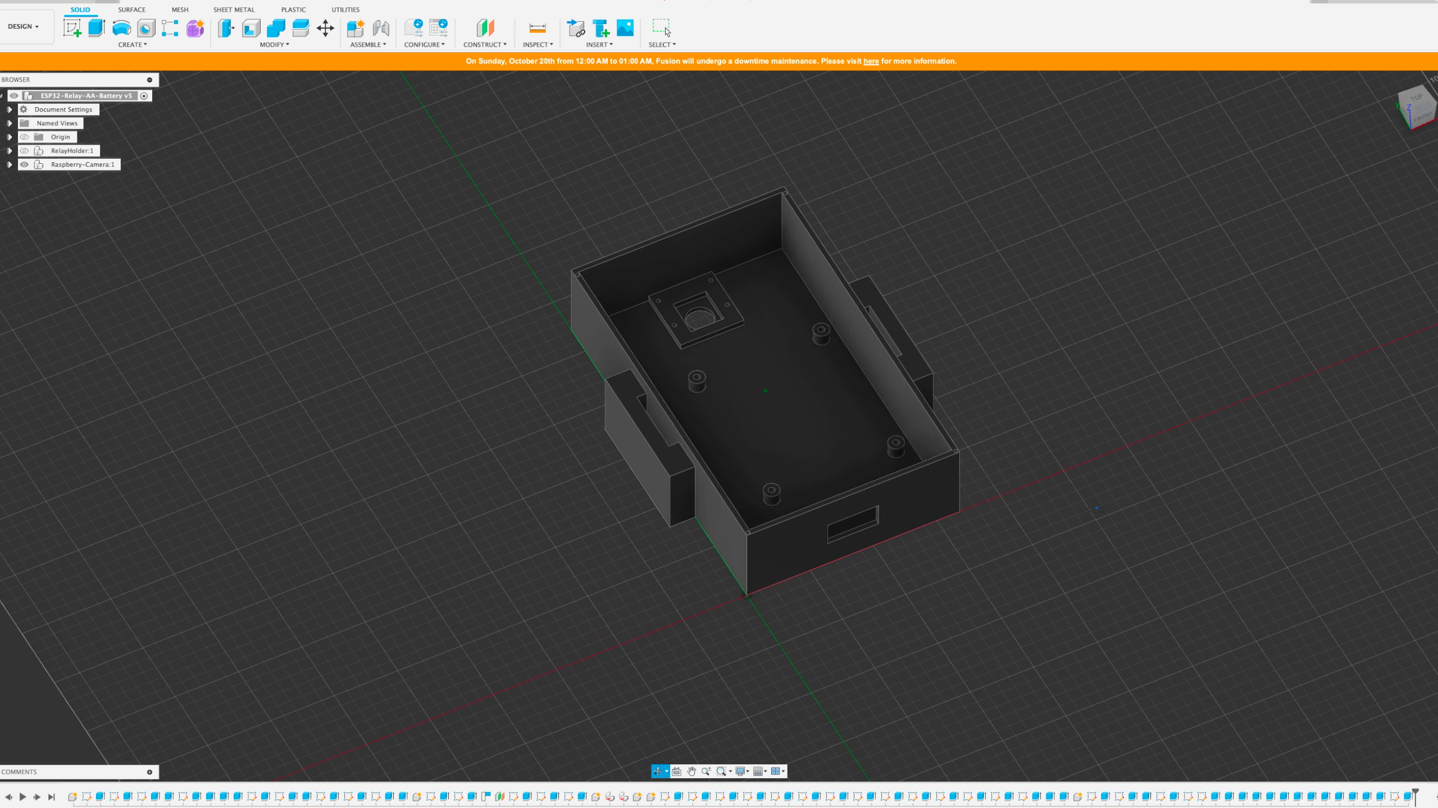
Task: Expand the Raspberry-Camera:1 component
Action: (9, 164)
